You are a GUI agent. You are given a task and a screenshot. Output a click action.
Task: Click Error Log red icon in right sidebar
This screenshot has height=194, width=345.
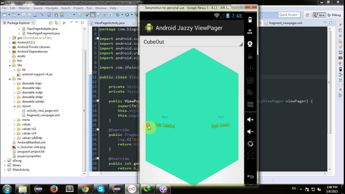pyautogui.click(x=341, y=64)
